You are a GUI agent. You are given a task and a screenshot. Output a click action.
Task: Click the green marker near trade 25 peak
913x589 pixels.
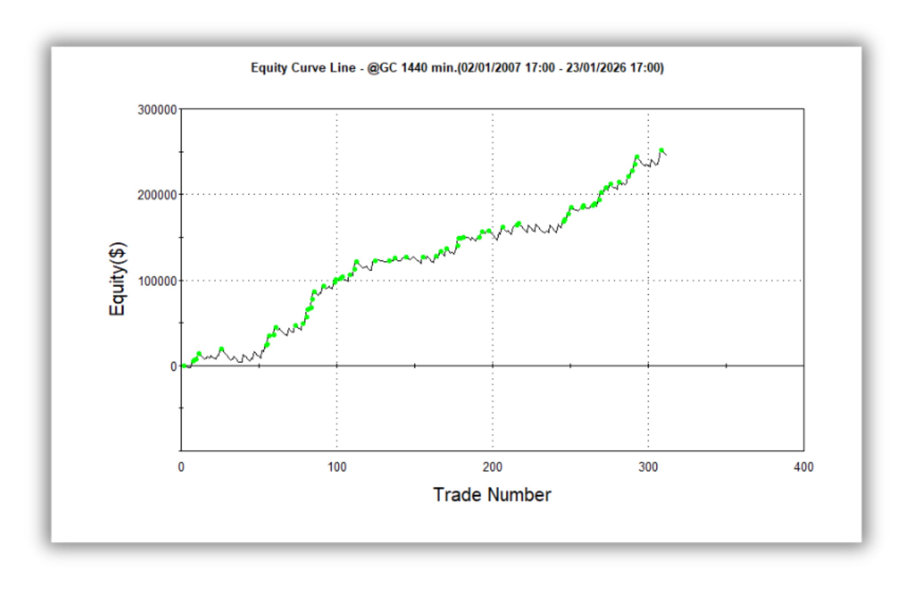(x=221, y=349)
